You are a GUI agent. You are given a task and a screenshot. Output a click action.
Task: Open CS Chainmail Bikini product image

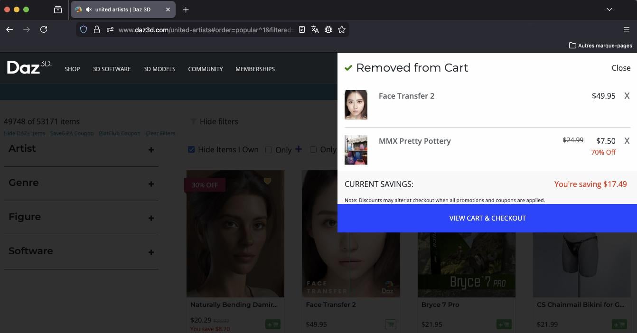coord(582,265)
